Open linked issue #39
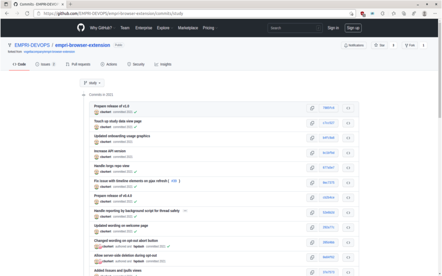The image size is (442, 276). coord(174,181)
